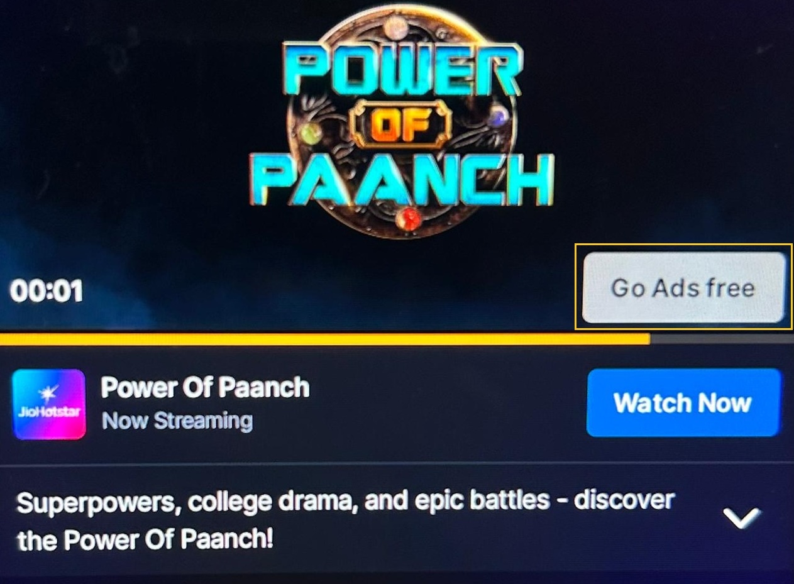Click the purple gem on the medallion
Image resolution: width=794 pixels, height=584 pixels.
497,116
